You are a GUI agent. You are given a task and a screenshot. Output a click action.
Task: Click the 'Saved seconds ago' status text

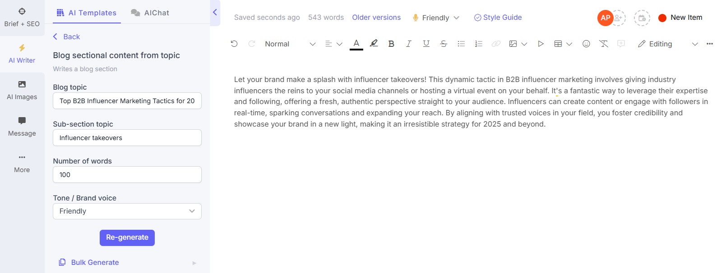[x=267, y=18]
